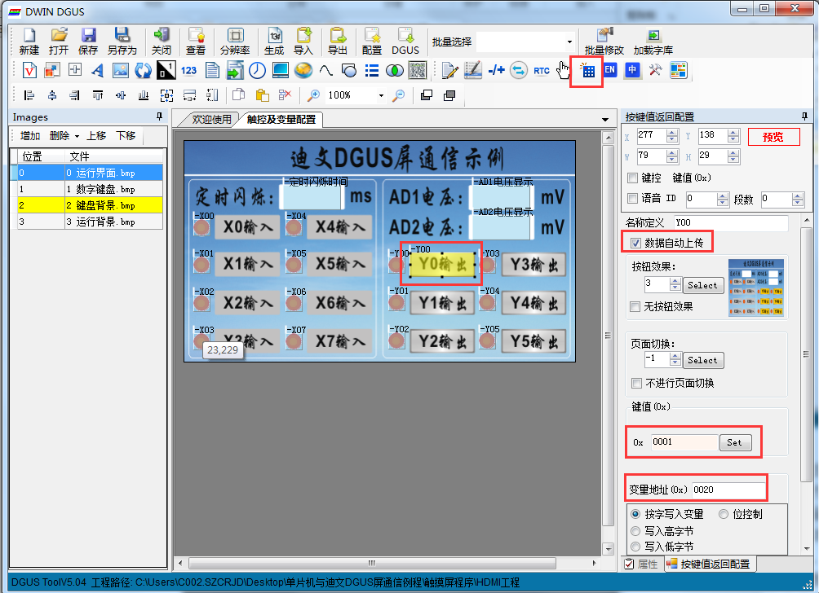Open the 分辨率 resolution setting
This screenshot has height=593, width=819.
235,42
